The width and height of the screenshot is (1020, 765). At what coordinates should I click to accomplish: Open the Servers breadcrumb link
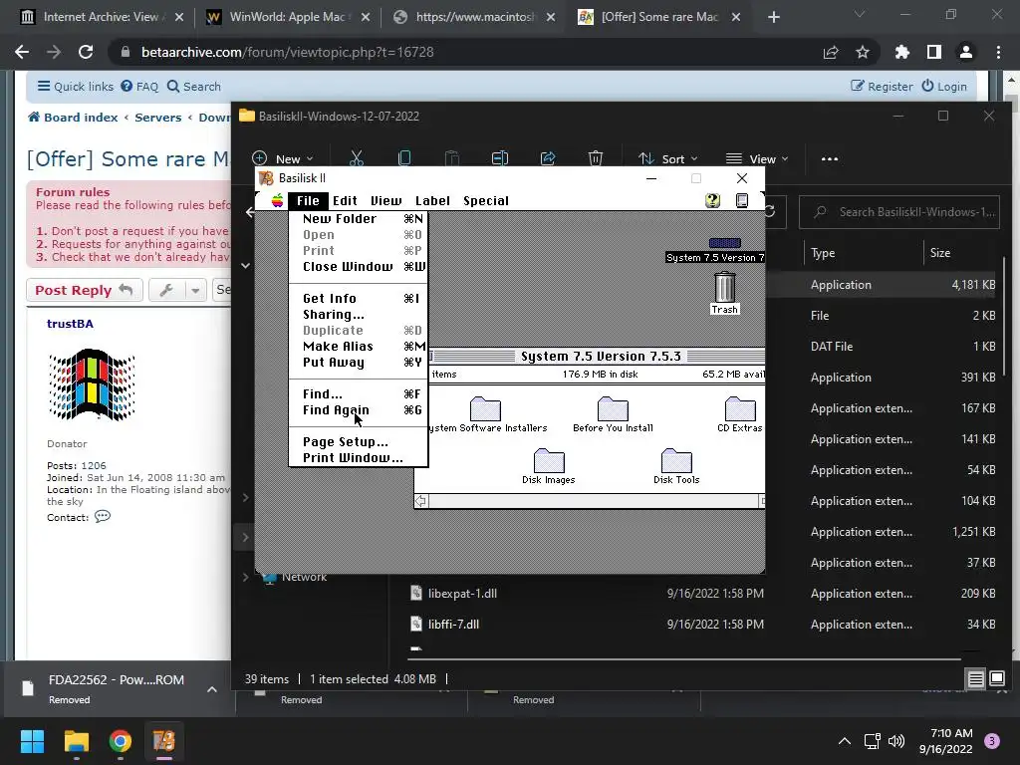click(x=158, y=118)
